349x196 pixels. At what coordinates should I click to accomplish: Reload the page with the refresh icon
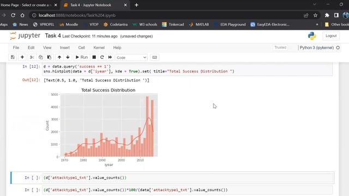tap(13, 15)
